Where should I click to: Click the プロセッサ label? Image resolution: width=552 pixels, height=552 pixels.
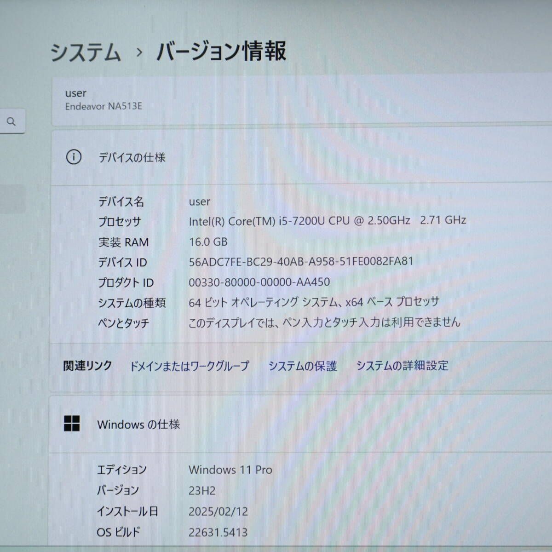[120, 222]
